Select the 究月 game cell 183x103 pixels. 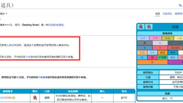[173, 53]
